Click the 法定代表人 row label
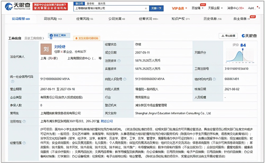Viewport: 265px width, 163px height. 17,57
